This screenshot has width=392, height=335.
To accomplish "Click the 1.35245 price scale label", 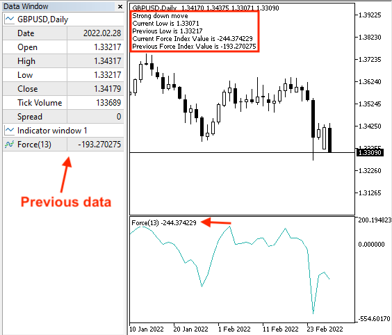I will (370, 104).
